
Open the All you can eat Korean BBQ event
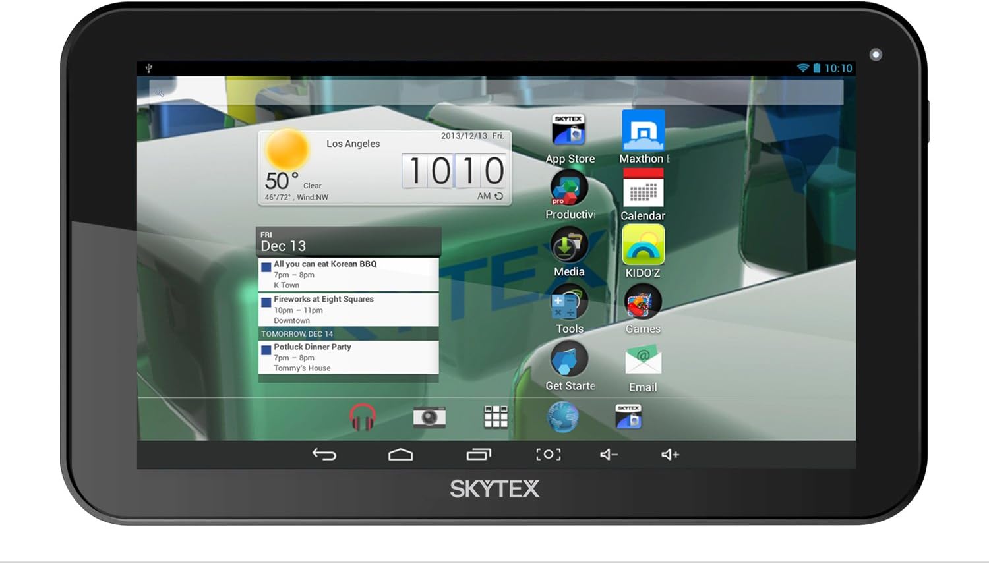[348, 274]
